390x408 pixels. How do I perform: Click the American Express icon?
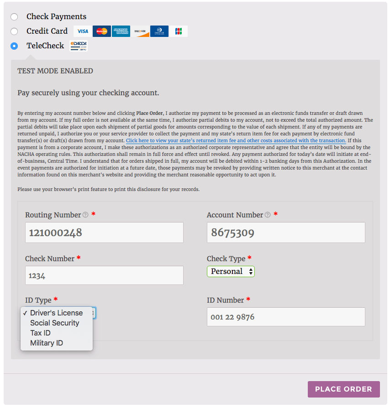coord(121,31)
